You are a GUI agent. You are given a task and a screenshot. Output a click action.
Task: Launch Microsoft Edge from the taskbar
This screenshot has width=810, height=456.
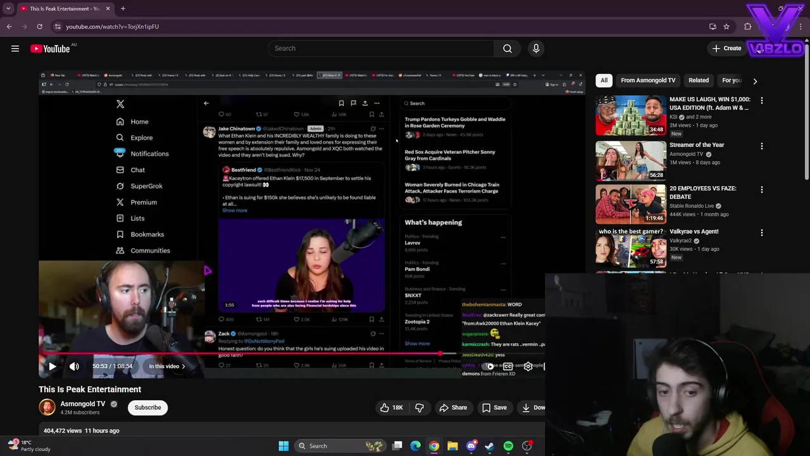click(416, 446)
